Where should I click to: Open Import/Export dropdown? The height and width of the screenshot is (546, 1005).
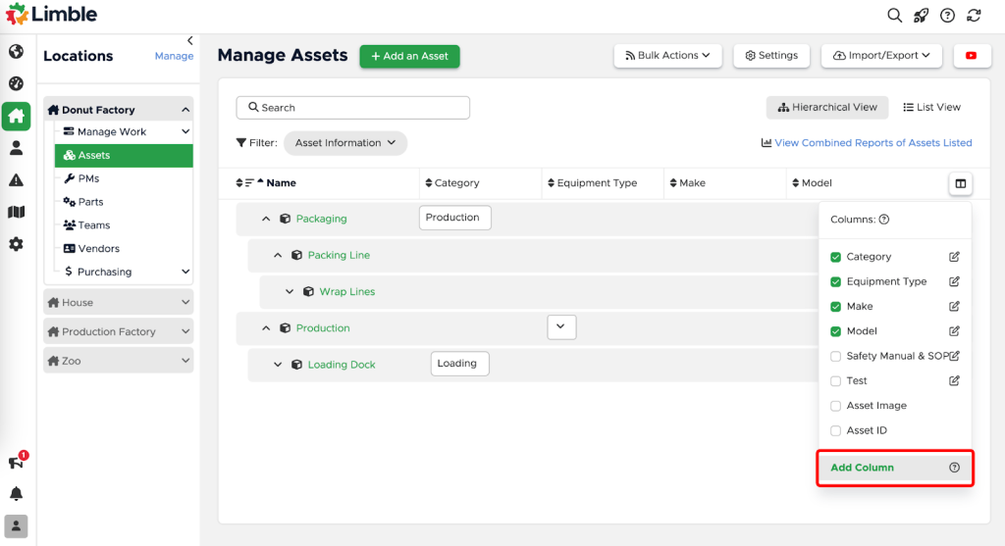(882, 56)
